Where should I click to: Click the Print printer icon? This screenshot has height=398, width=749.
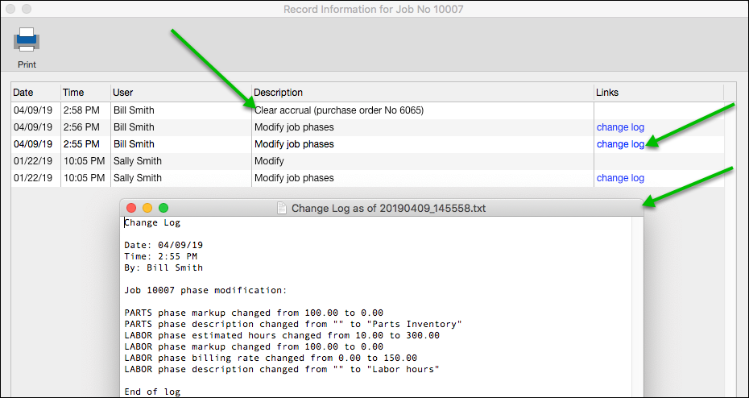tap(27, 40)
